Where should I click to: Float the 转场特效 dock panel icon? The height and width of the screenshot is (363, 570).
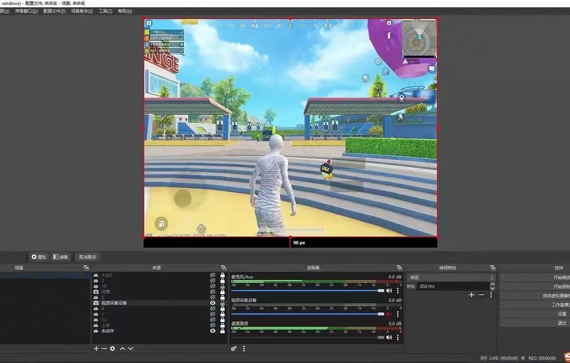493,268
